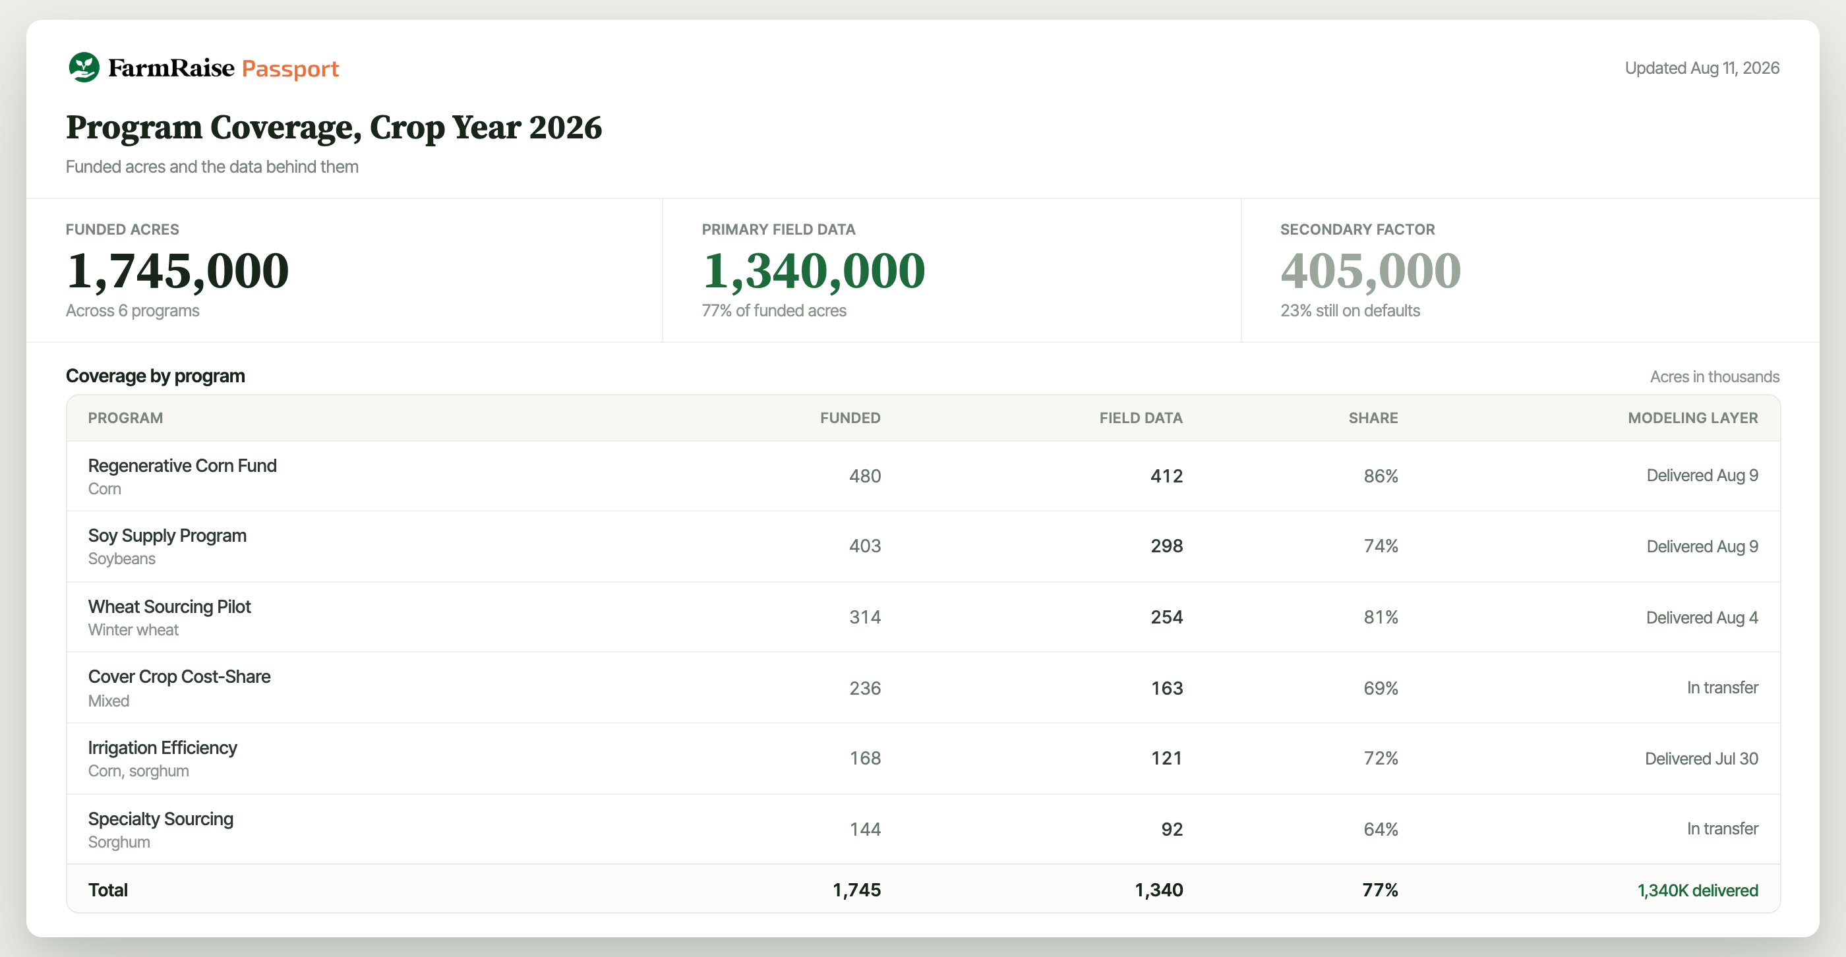Click the Cover Crop Cost-Share program name
Image resolution: width=1846 pixels, height=957 pixels.
(x=179, y=677)
